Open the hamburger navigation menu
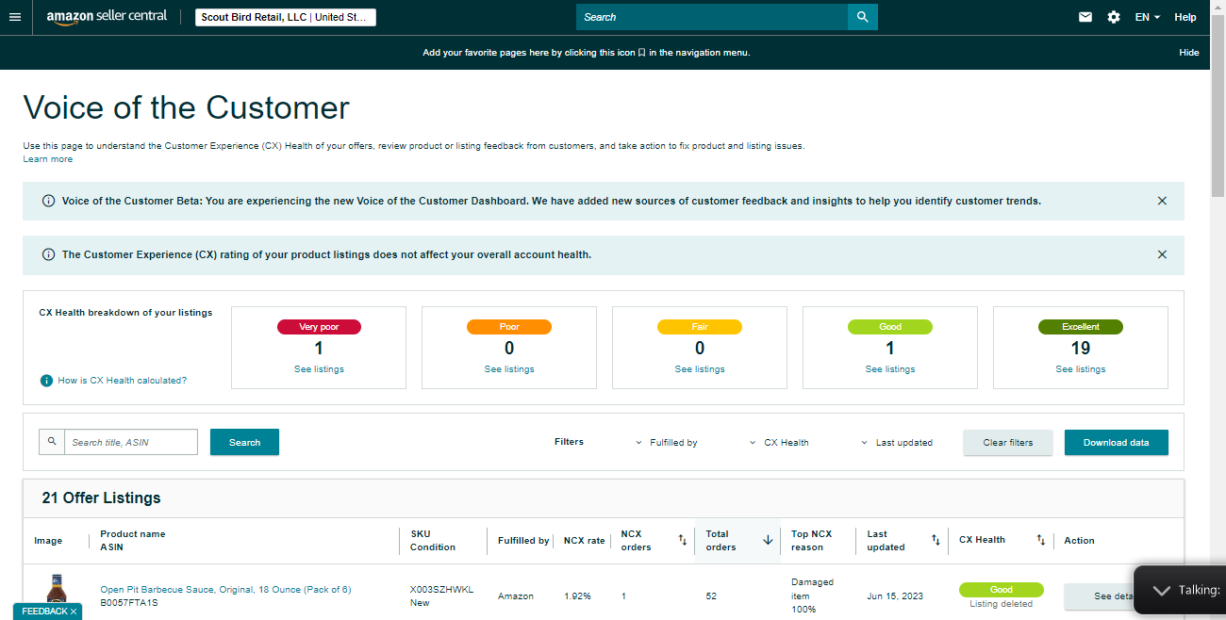Image resolution: width=1226 pixels, height=620 pixels. 14,17
